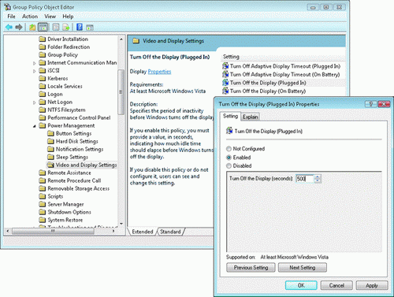
Task: Select Performance Control Panel folder
Action: [75, 118]
